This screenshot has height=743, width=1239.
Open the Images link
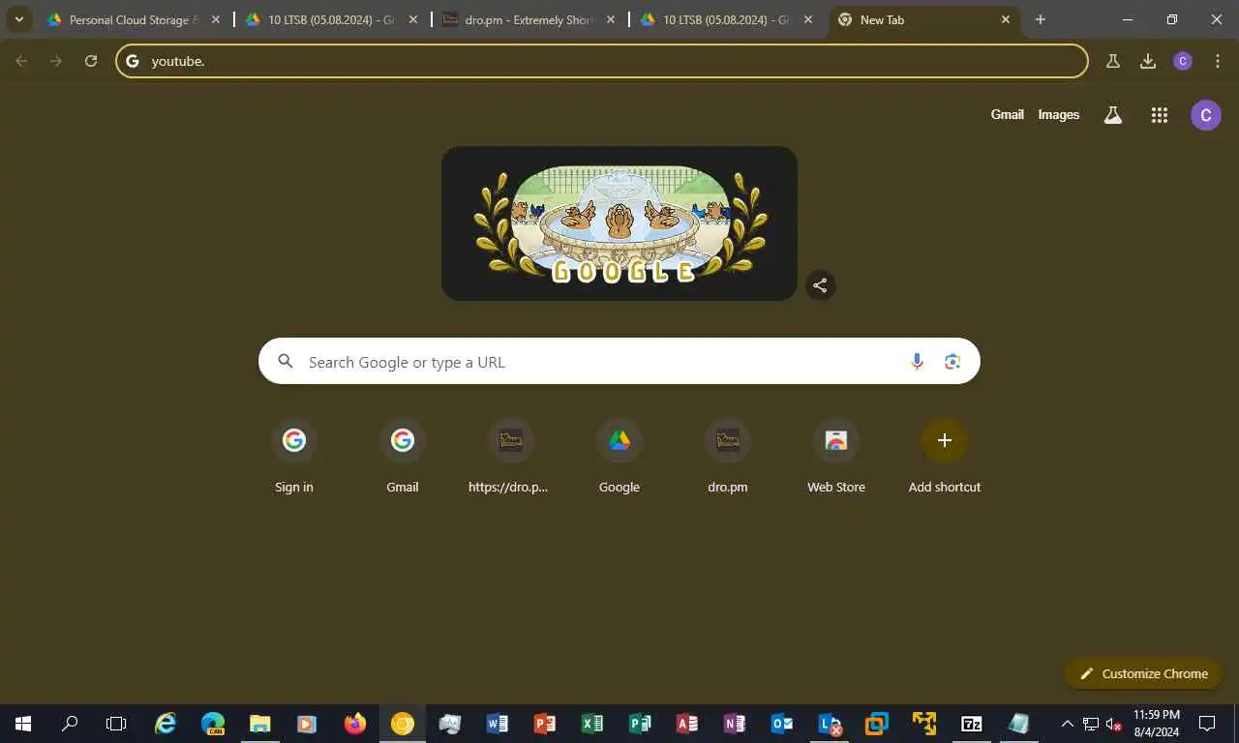[1058, 114]
